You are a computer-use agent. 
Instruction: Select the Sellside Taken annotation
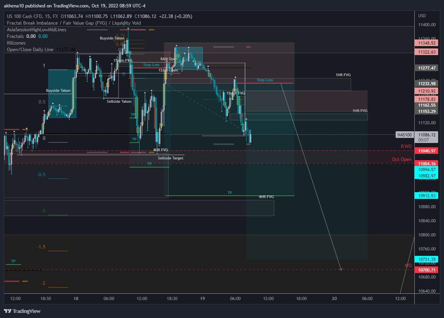click(119, 102)
